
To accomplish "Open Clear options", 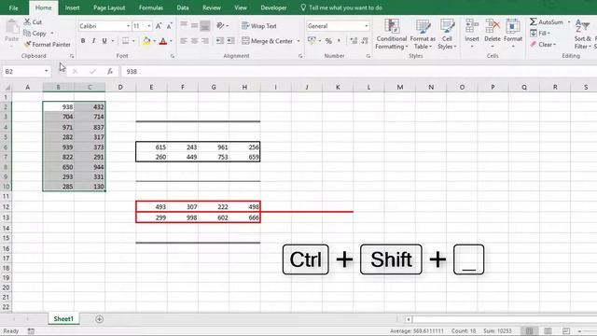I will point(543,44).
